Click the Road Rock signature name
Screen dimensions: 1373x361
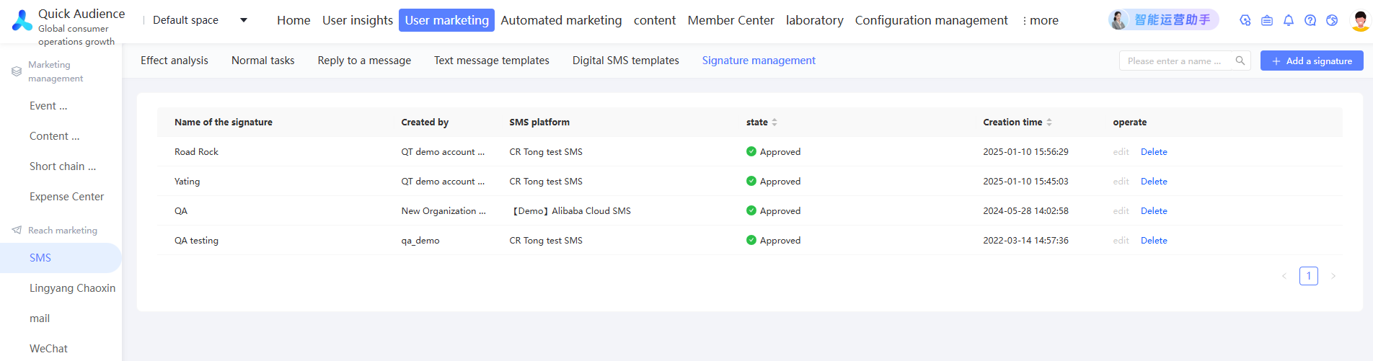pyautogui.click(x=196, y=151)
